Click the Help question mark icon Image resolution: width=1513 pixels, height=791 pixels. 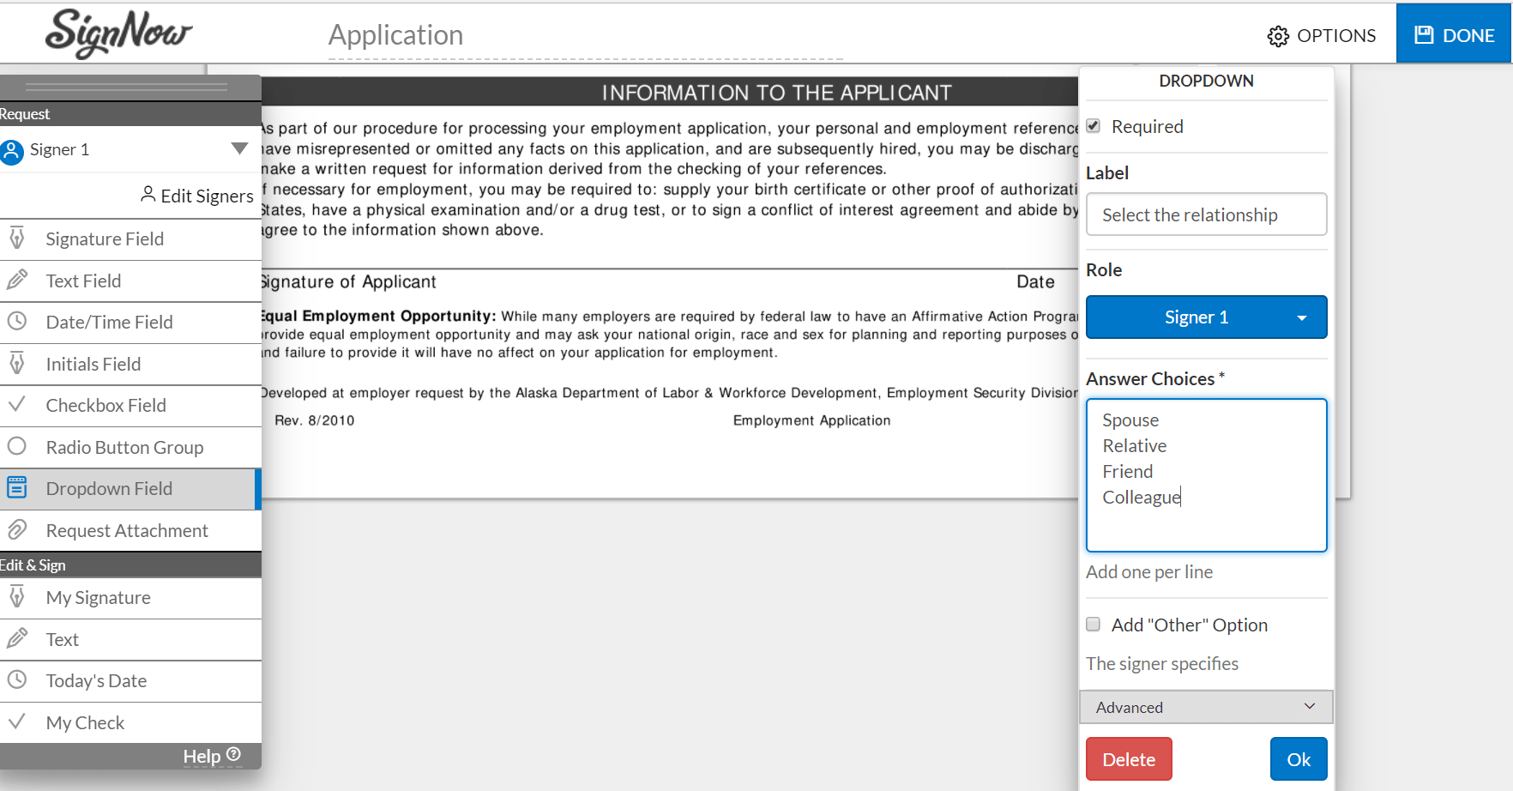[233, 754]
